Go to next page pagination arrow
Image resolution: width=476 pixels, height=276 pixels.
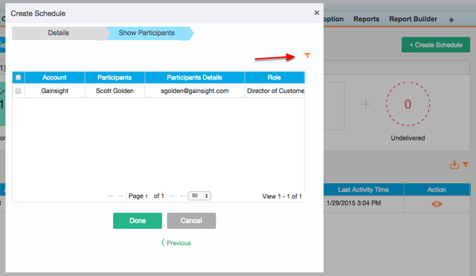pos(173,196)
